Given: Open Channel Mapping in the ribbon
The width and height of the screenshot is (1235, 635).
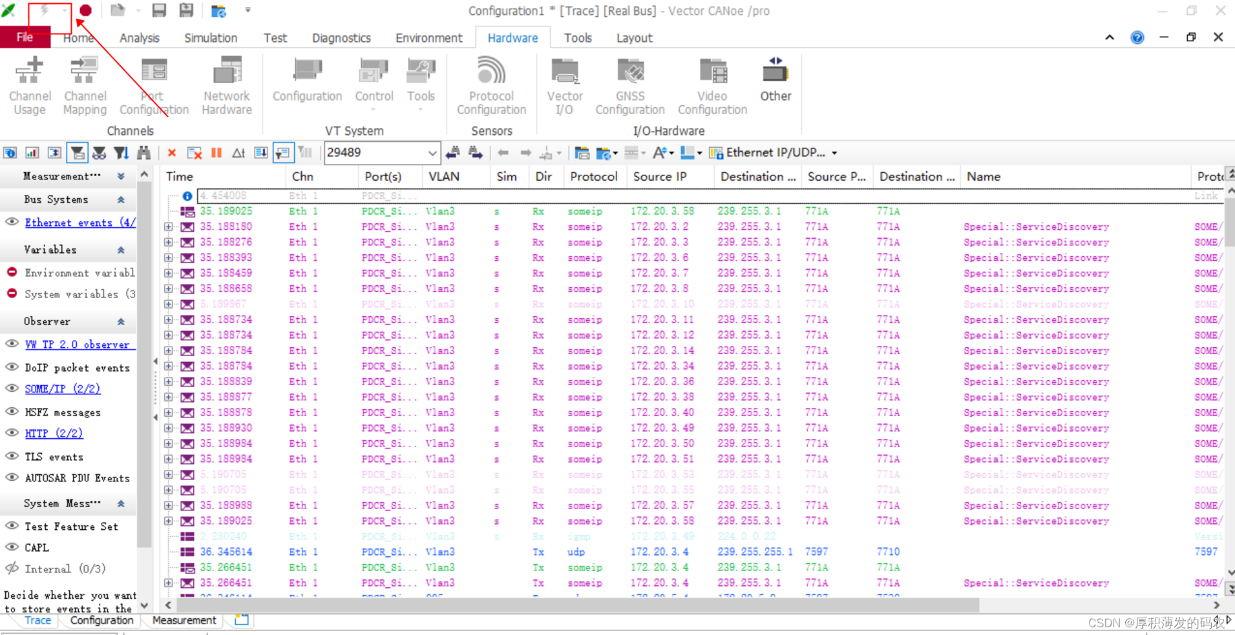Looking at the screenshot, I should (x=85, y=86).
